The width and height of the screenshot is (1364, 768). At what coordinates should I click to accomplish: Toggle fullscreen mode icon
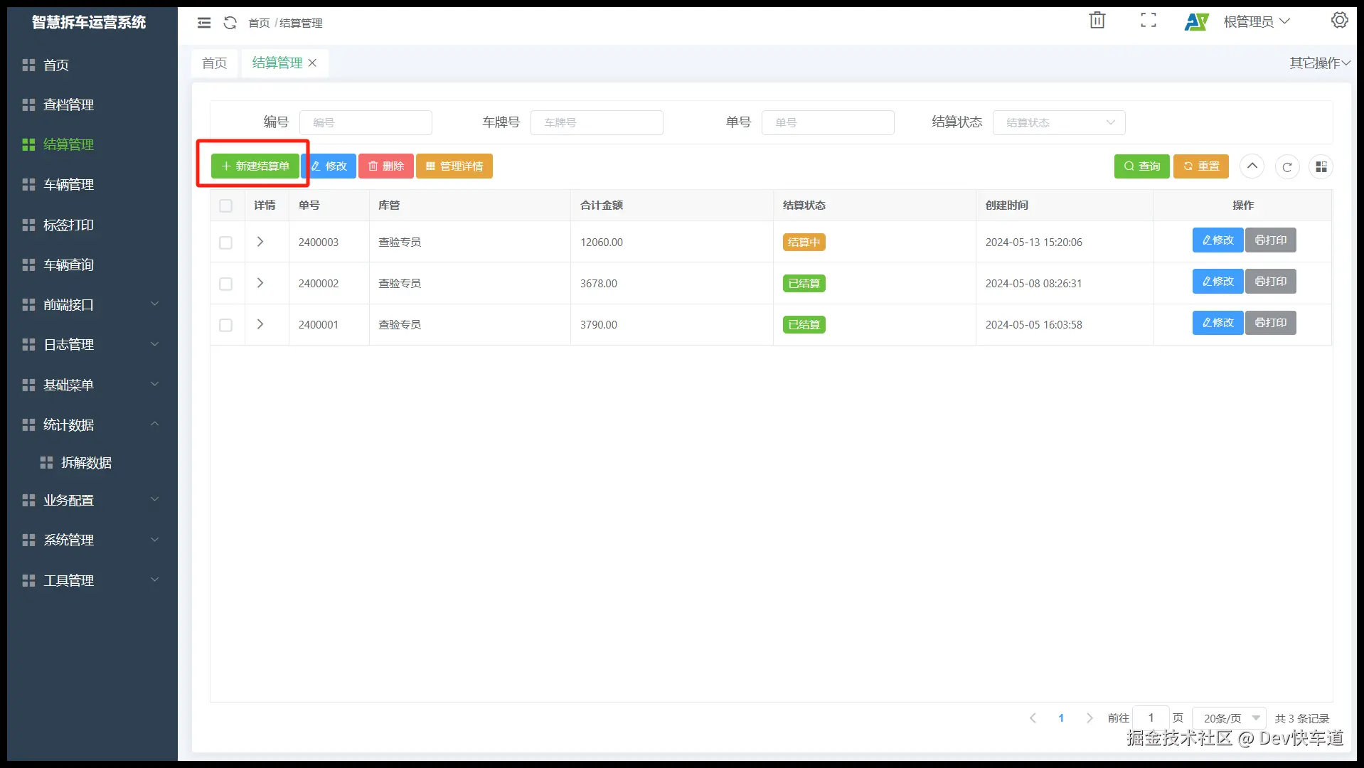tap(1149, 21)
